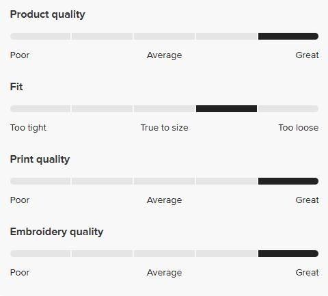Click the Great label under Product quality
Viewport: 328px width, 296px height.
[x=307, y=55]
